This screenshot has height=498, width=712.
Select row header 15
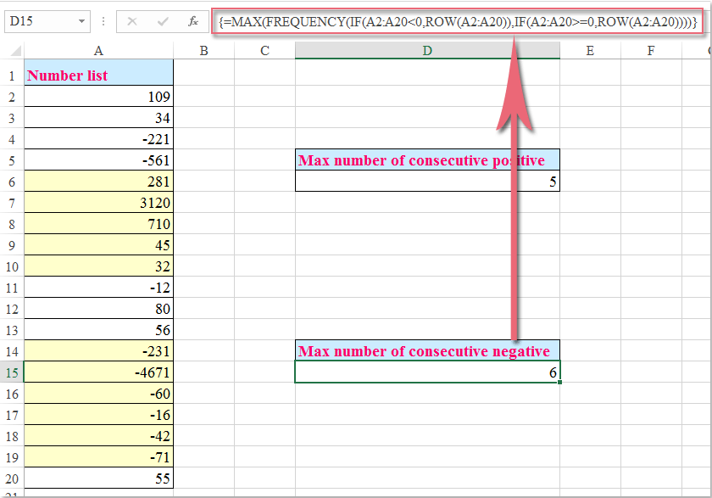[11, 372]
